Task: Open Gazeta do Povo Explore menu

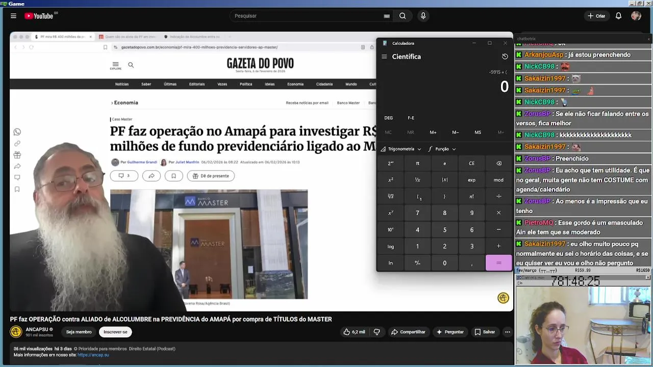Action: pos(115,65)
